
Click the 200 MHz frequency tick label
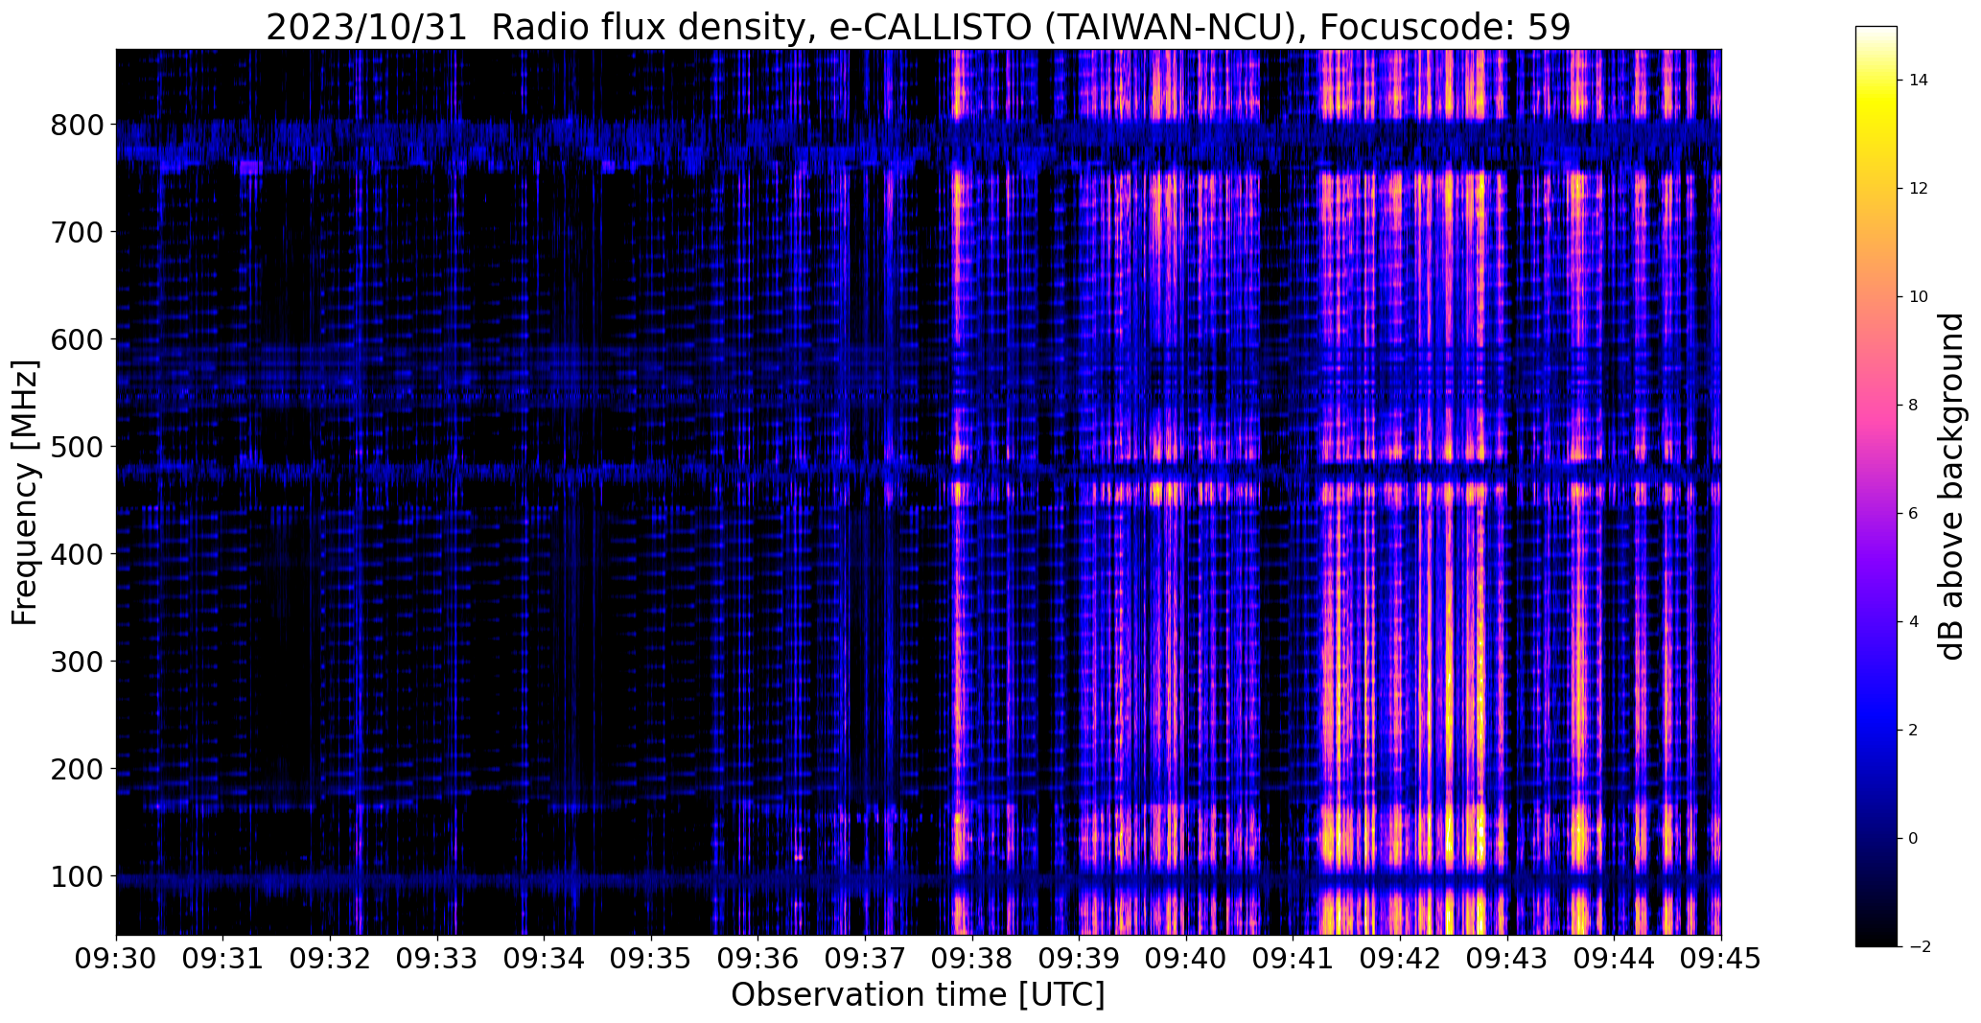coord(77,769)
